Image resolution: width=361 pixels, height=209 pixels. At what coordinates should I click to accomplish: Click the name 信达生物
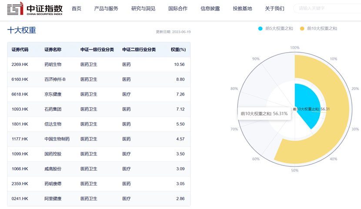53,124
